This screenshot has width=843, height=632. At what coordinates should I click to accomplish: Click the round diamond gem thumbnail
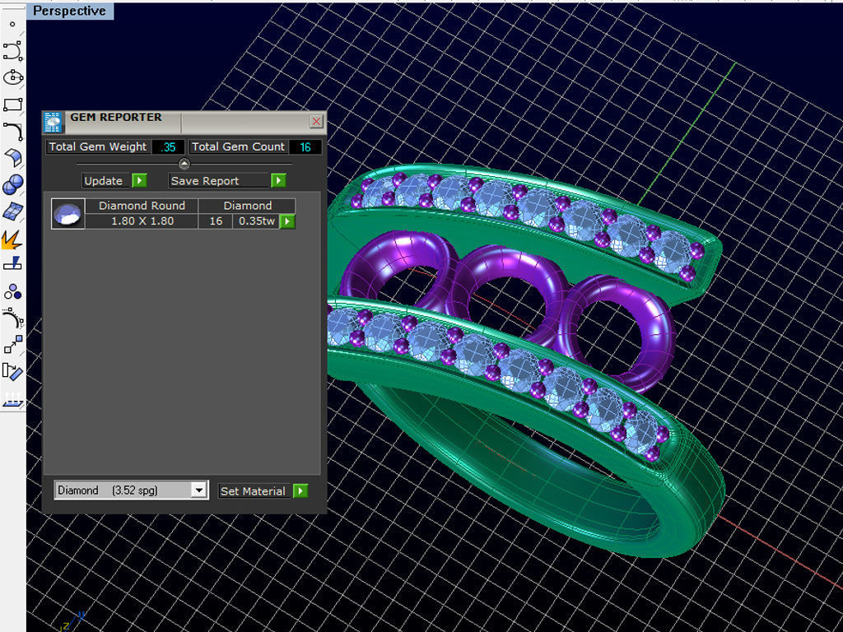click(x=68, y=214)
